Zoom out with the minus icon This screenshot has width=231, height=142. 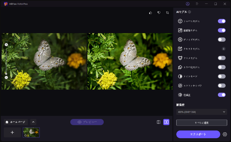coord(6,77)
